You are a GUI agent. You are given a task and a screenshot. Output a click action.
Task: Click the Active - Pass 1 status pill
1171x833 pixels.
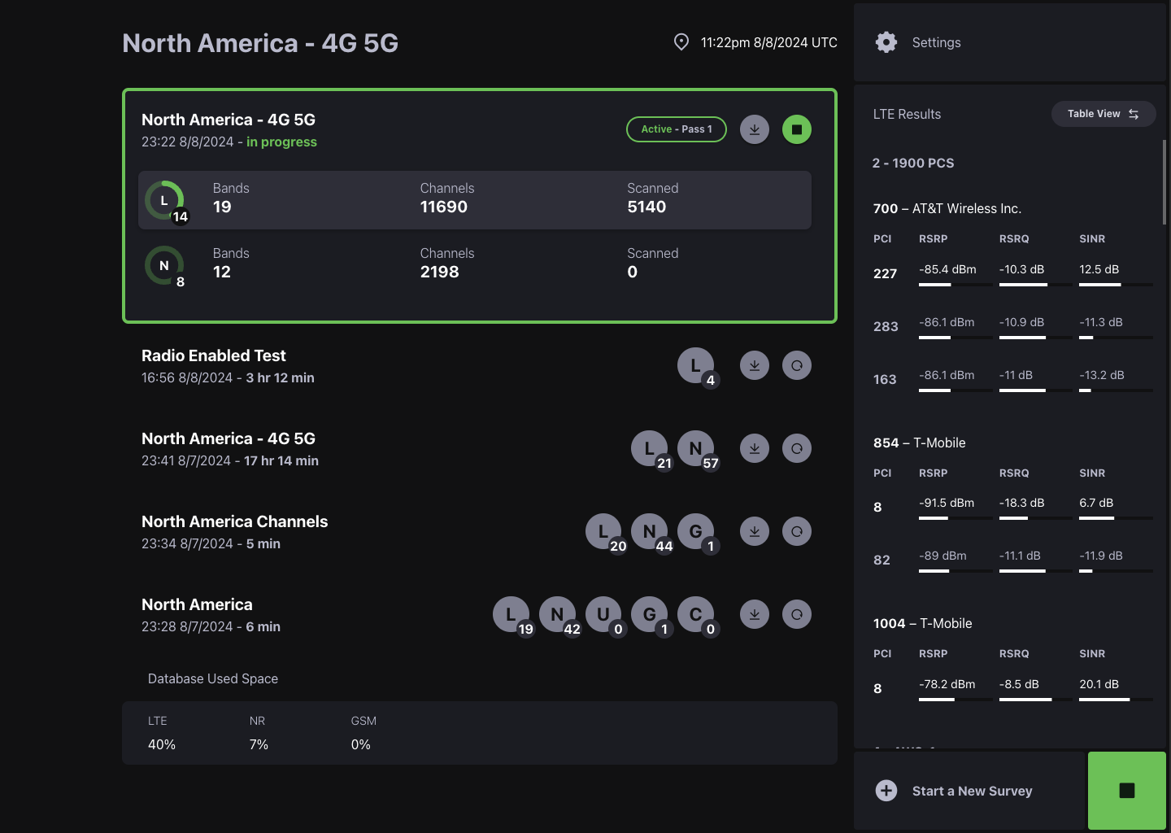[676, 129]
